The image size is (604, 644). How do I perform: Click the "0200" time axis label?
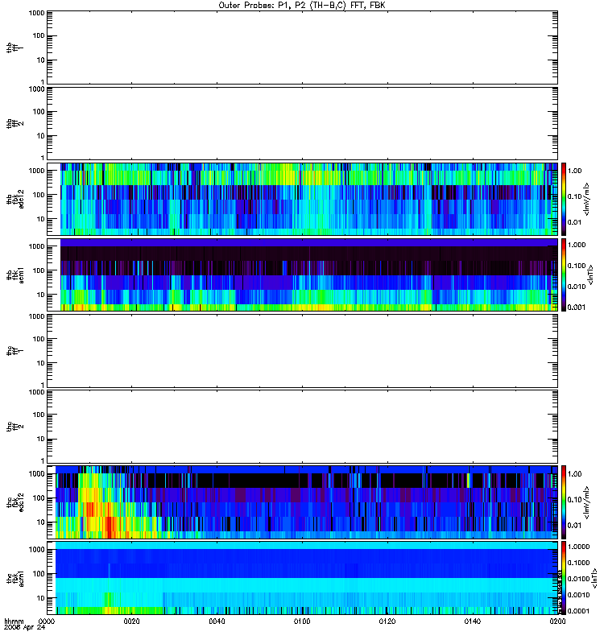(x=557, y=621)
